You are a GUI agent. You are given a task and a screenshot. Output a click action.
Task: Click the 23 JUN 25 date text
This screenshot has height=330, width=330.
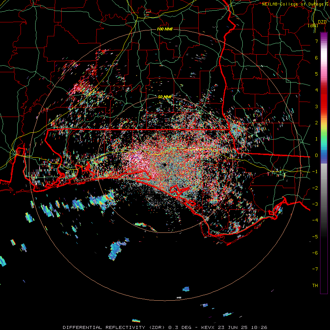coord(234,327)
